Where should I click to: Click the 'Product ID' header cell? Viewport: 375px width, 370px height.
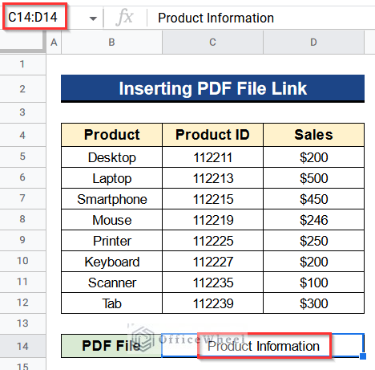(x=212, y=135)
